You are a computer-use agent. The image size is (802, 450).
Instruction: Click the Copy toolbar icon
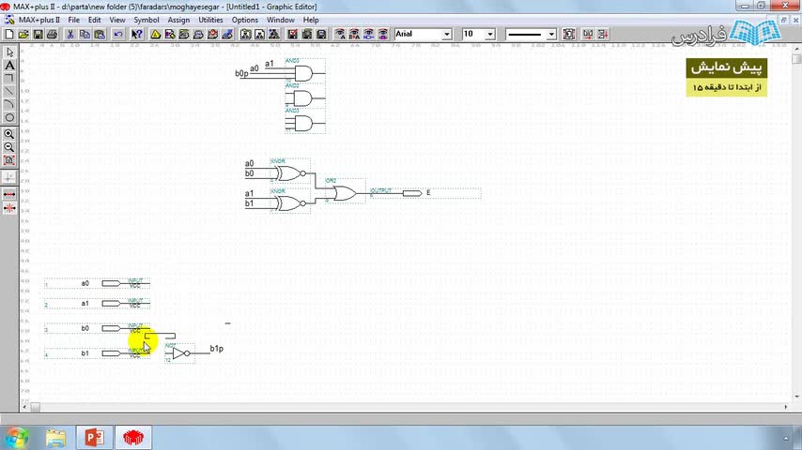[x=85, y=35]
